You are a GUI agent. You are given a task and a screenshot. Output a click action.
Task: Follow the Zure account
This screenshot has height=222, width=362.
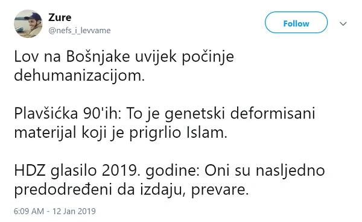point(296,22)
